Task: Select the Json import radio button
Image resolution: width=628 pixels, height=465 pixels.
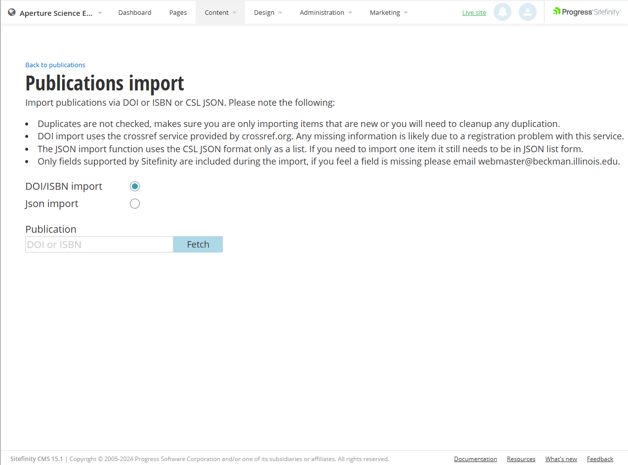Action: [135, 203]
